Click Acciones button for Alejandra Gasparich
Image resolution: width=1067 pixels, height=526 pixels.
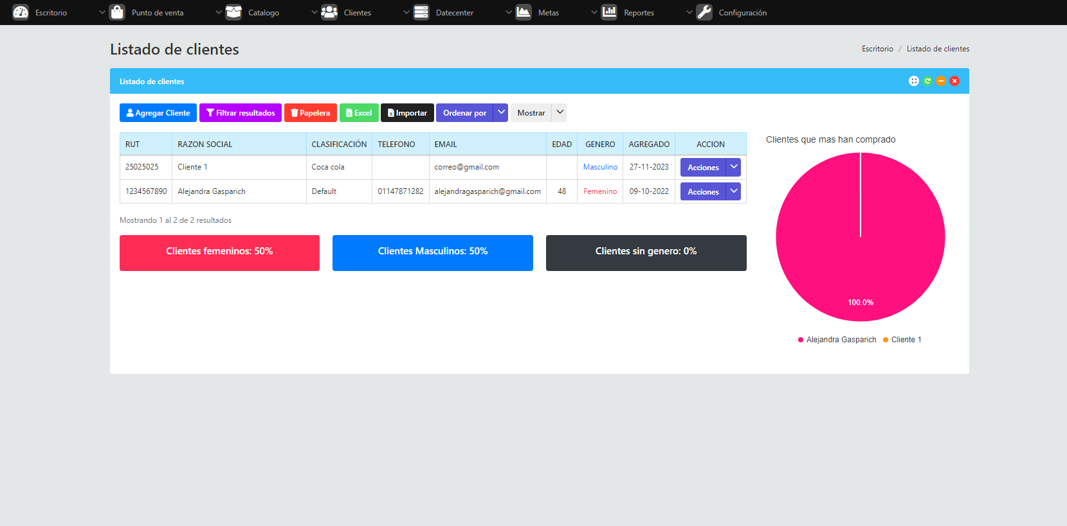[703, 191]
